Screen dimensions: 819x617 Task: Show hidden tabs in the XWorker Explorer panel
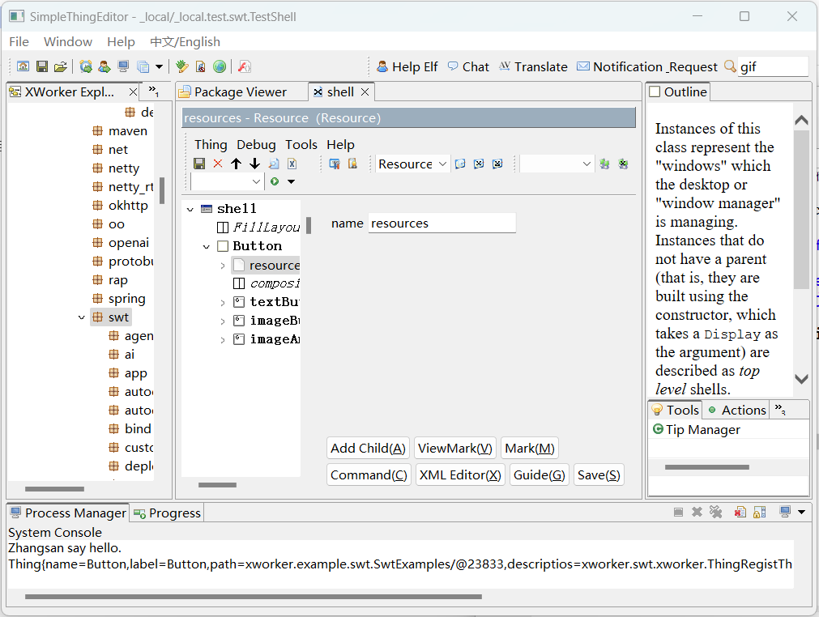coord(154,91)
